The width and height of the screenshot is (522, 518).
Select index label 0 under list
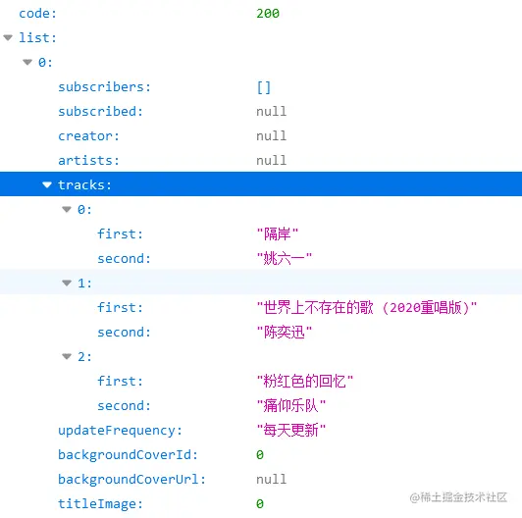point(45,62)
